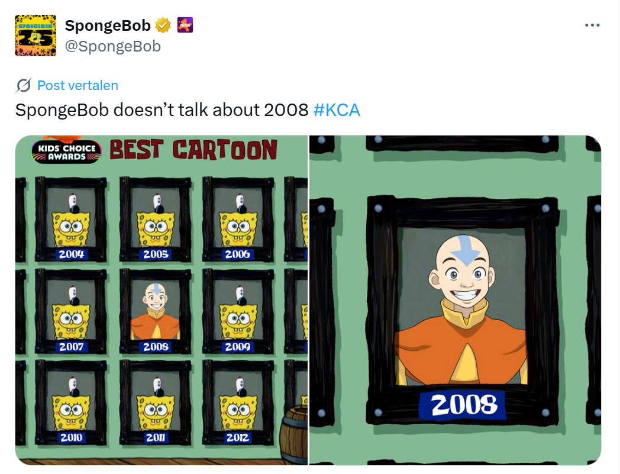Click the 2004 SpongeBob portrait frame
Image resolution: width=620 pixels, height=474 pixels.
tap(71, 219)
